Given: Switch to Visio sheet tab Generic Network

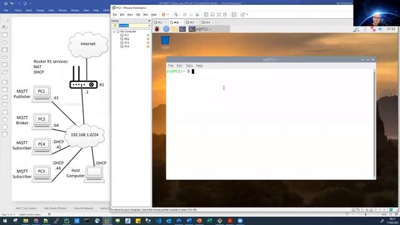Looking at the screenshot, I should tap(83, 208).
